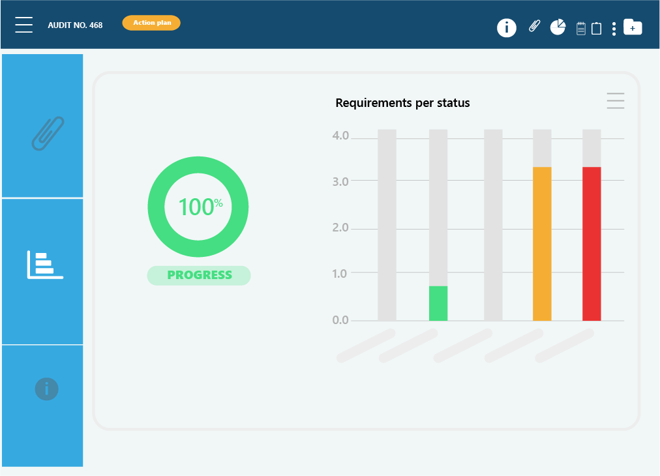Click the Action plan badge

pyautogui.click(x=151, y=23)
